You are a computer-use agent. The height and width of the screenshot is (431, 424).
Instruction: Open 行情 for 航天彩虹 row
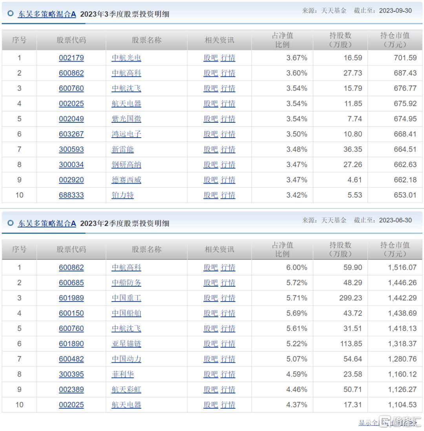[x=228, y=389]
